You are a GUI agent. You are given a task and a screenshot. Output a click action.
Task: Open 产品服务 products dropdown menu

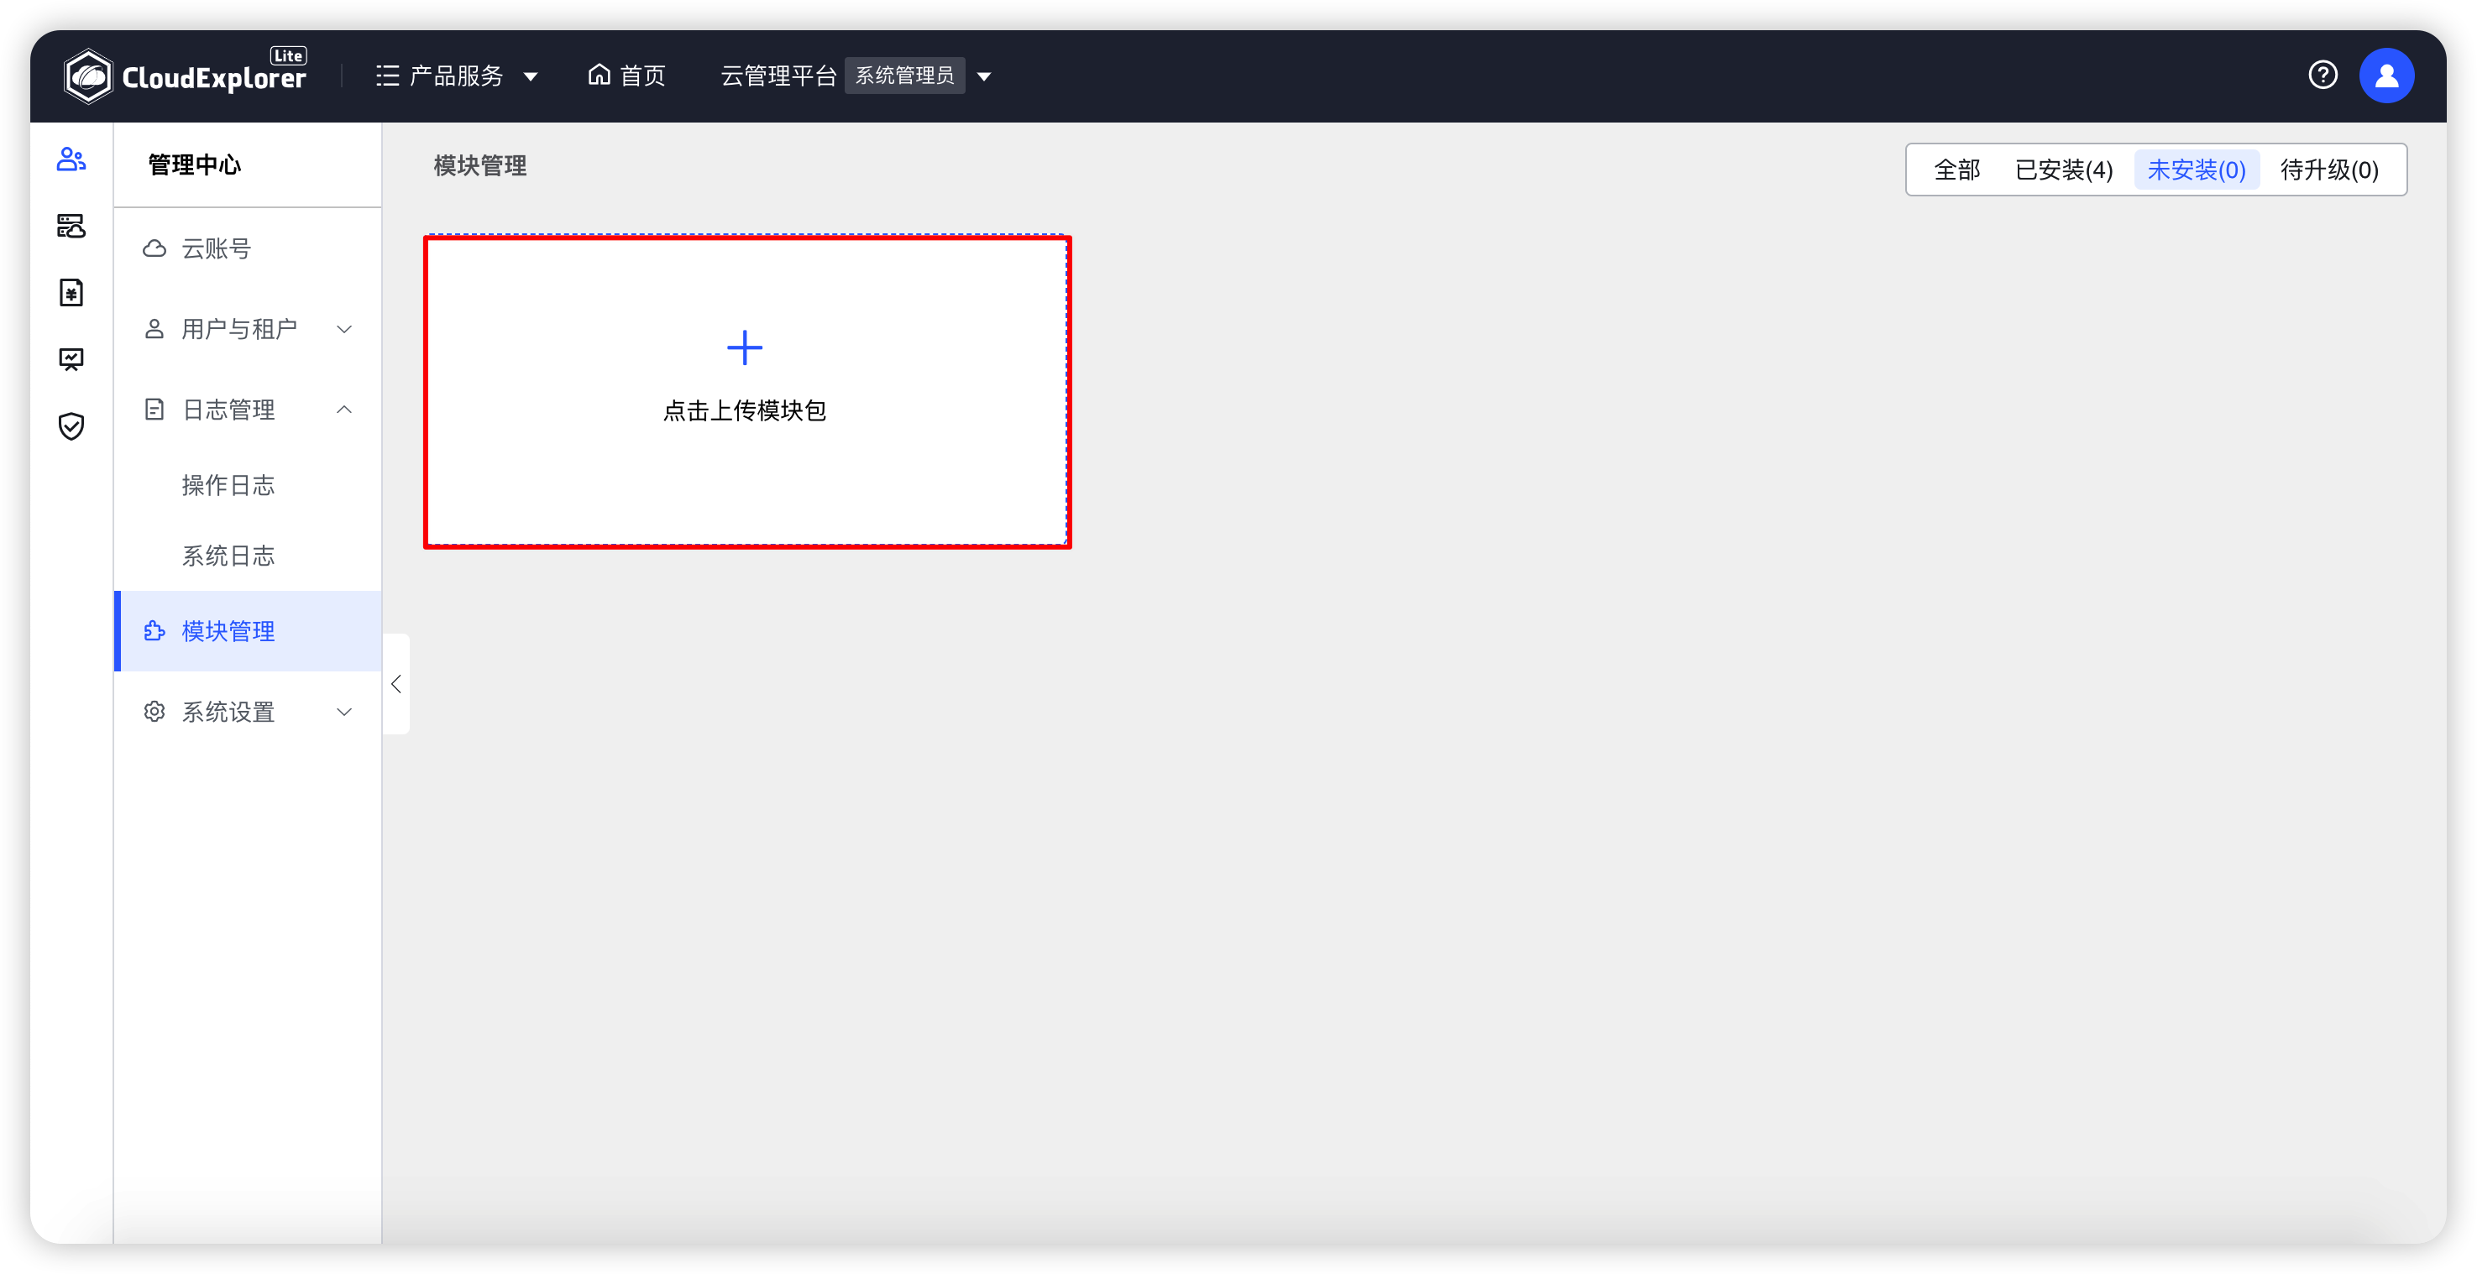pyautogui.click(x=462, y=73)
